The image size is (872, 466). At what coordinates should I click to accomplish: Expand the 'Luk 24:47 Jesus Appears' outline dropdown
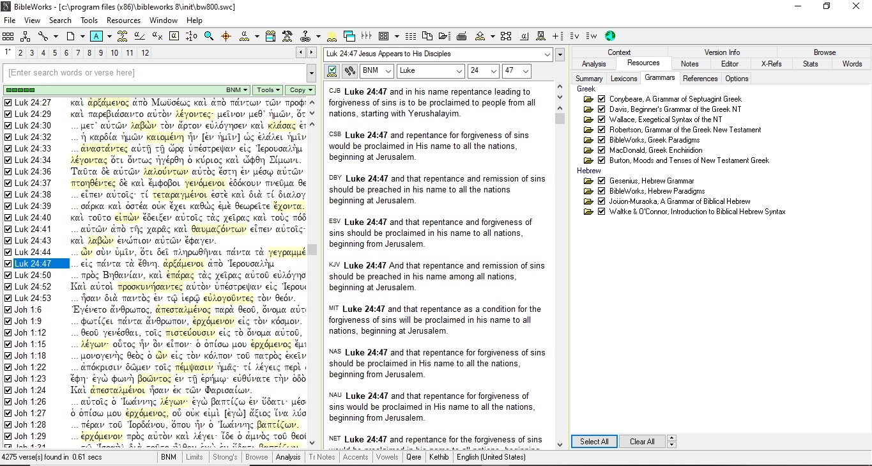point(547,54)
